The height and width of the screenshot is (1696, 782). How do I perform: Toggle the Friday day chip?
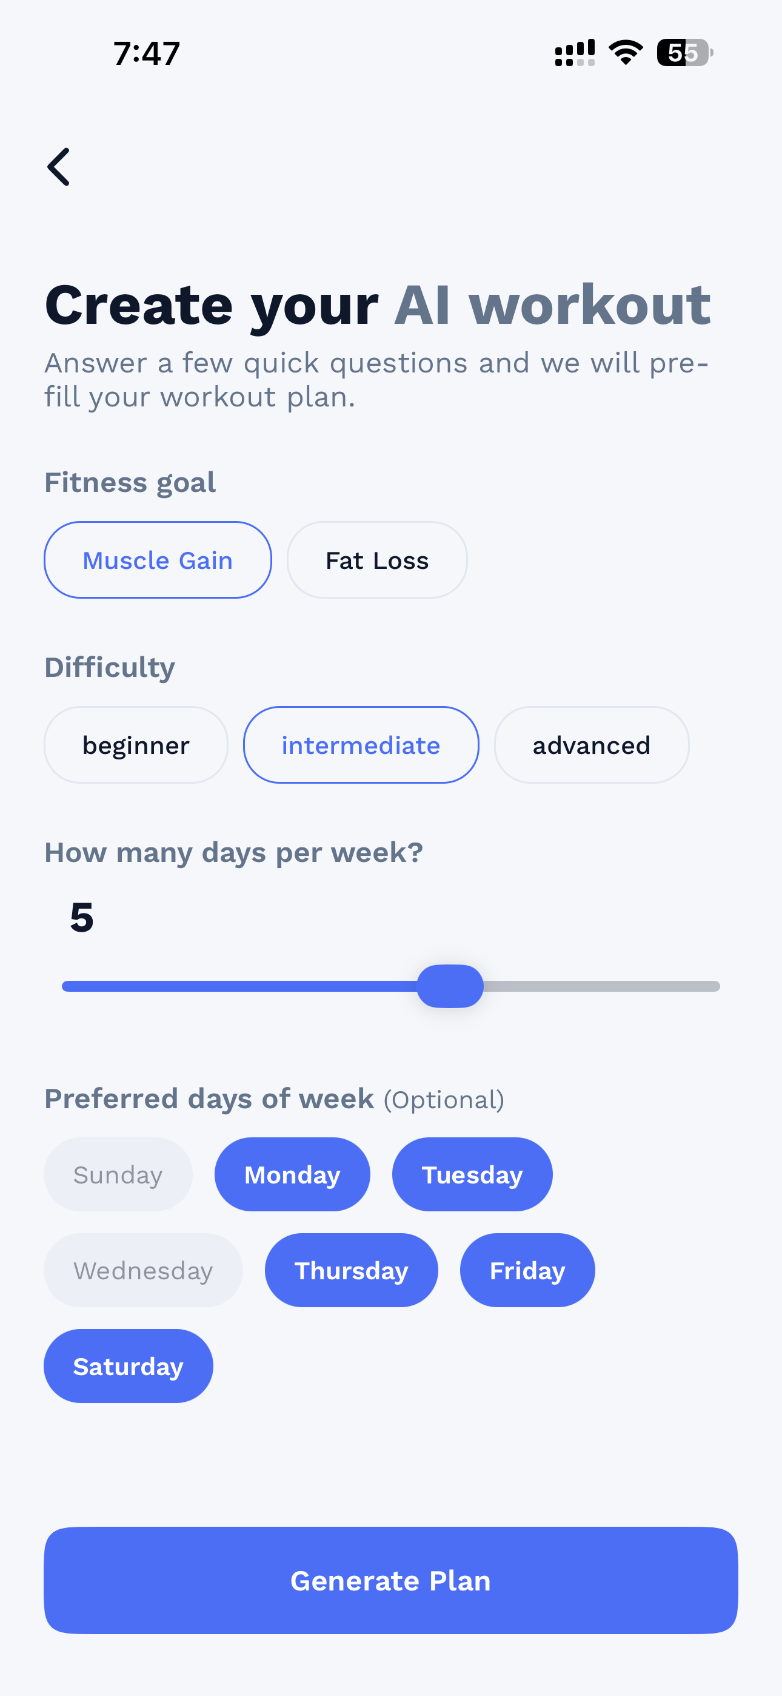click(x=527, y=1270)
